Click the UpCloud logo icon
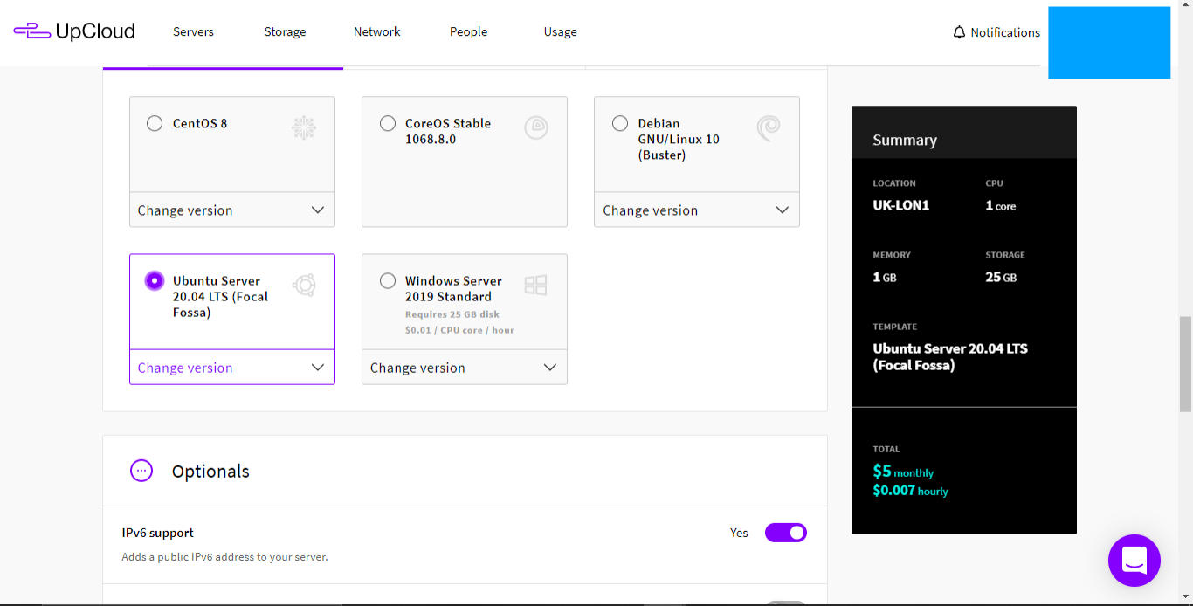 point(31,31)
